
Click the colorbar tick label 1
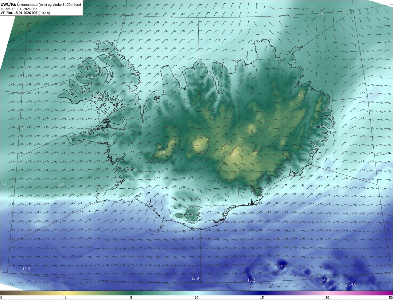pos(66,298)
